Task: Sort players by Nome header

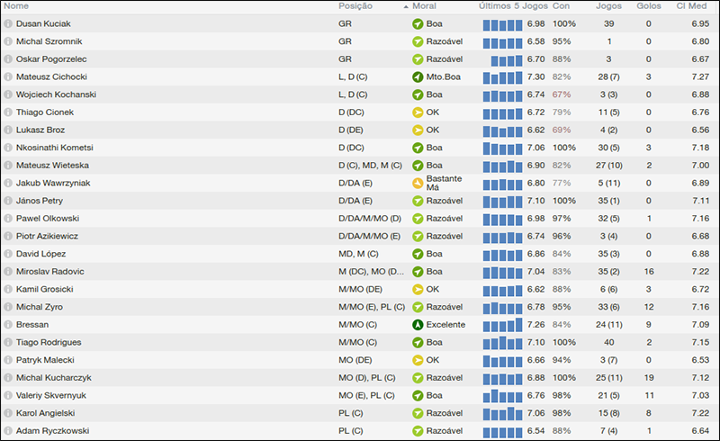Action: click(16, 6)
